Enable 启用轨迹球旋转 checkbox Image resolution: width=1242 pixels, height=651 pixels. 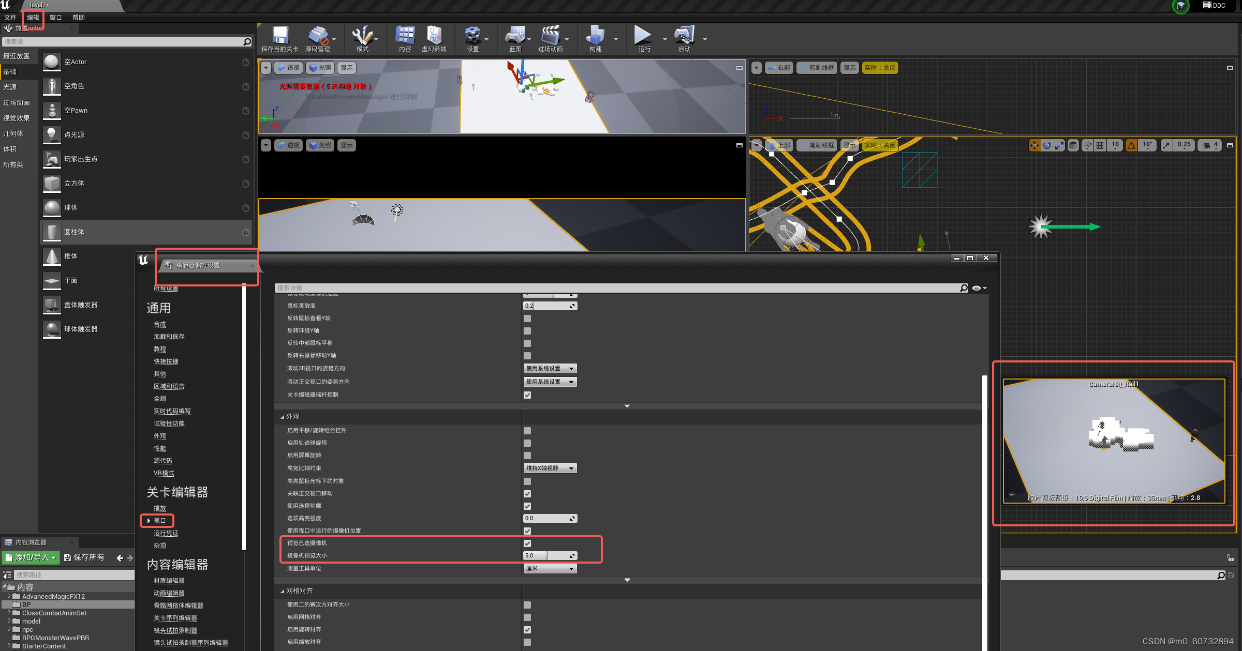(x=527, y=443)
